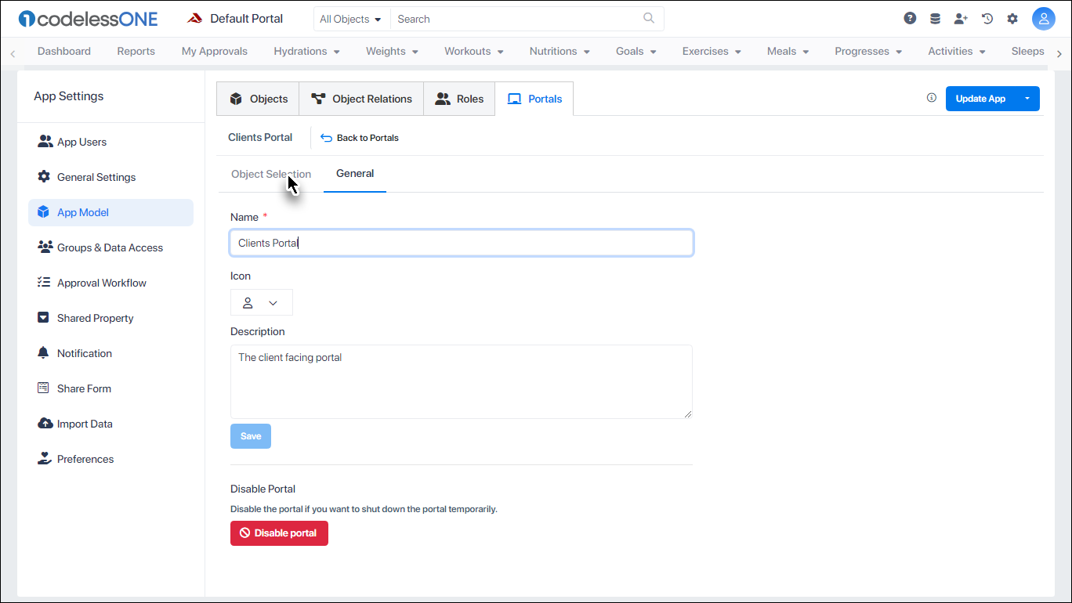Open the Update App split dropdown arrow
1072x603 pixels.
[1027, 98]
